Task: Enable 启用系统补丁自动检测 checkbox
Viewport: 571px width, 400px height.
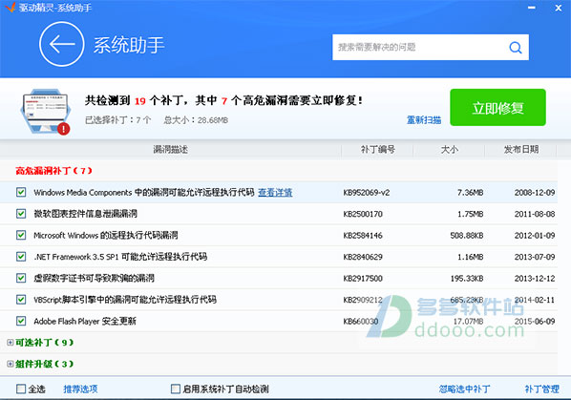Action: pos(176,389)
